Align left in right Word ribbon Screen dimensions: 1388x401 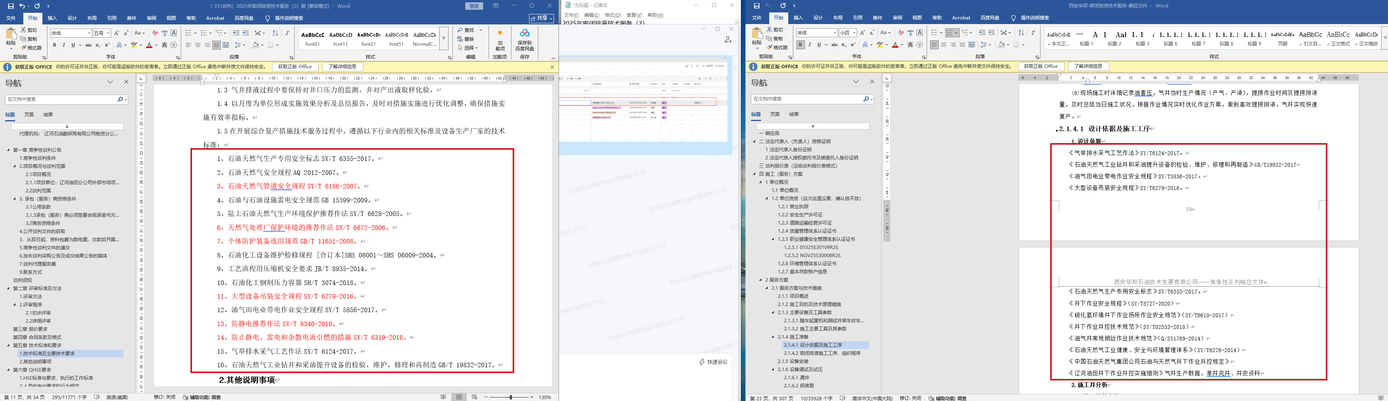click(934, 45)
